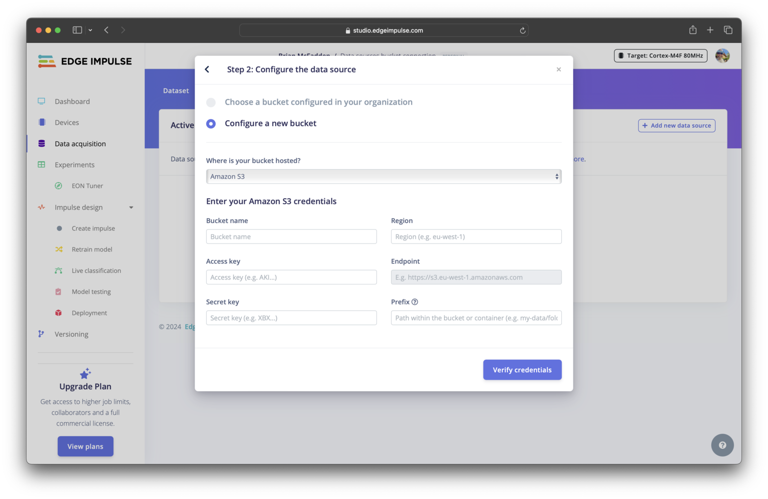This screenshot has height=499, width=768.
Task: Click the Prefix help question icon
Action: coord(414,302)
